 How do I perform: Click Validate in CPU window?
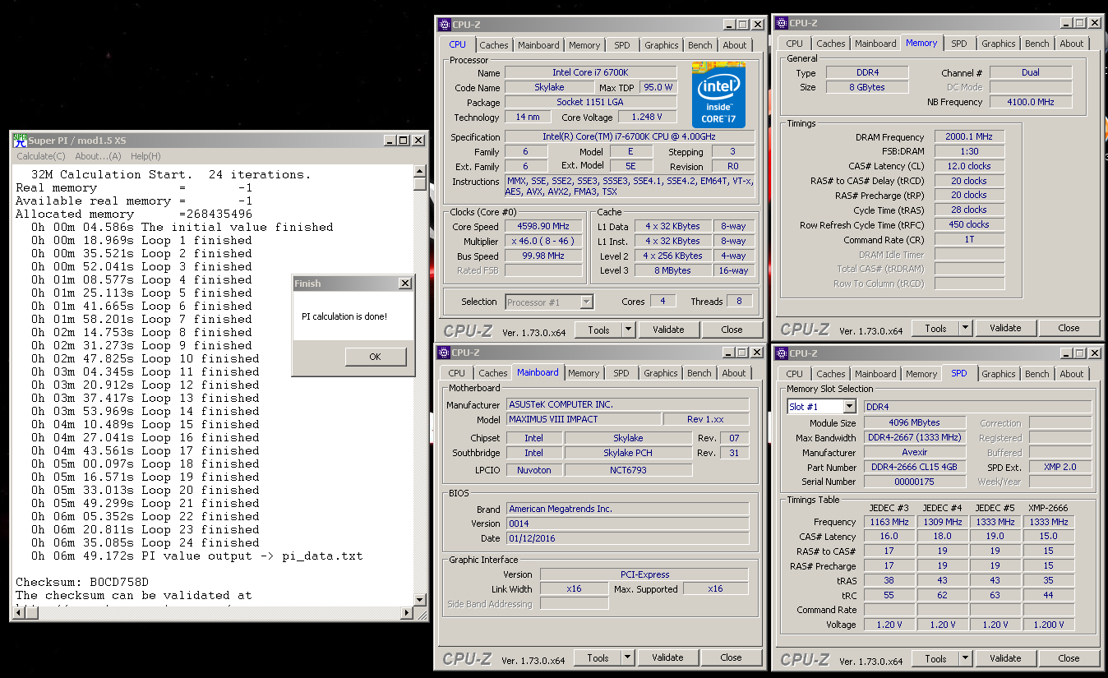click(x=668, y=330)
